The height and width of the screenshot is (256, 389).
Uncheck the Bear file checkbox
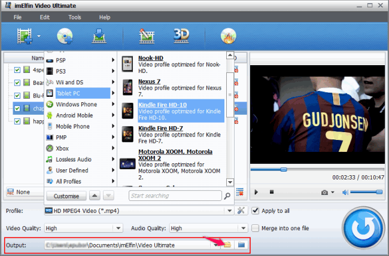pos(17,83)
